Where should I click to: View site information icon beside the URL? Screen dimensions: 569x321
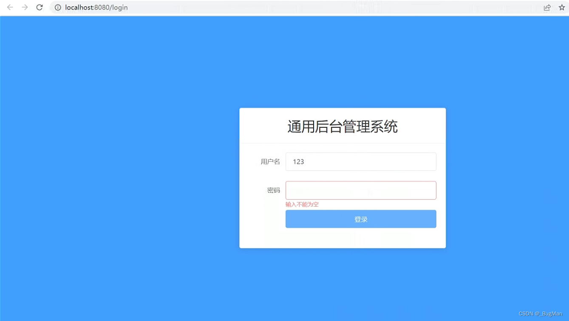58,7
